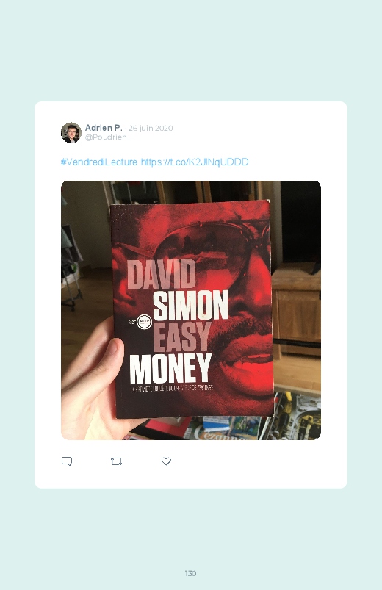Image resolution: width=382 pixels, height=590 pixels.
Task: Click the round publisher logo on book cover
Action: (144, 322)
